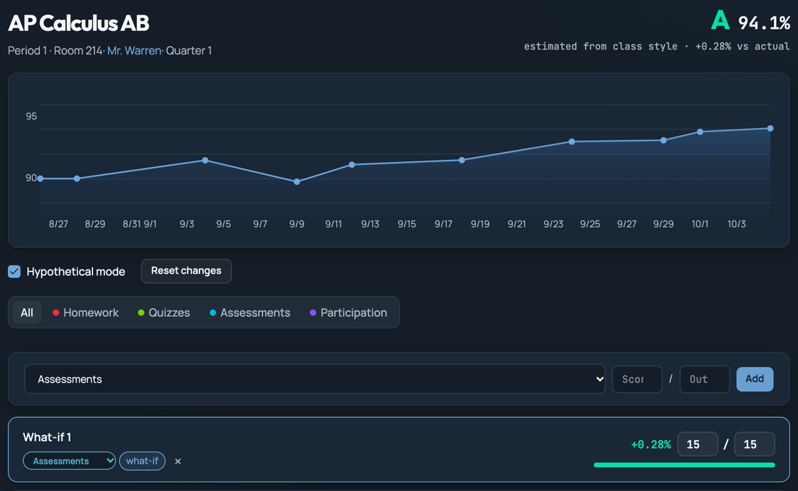Filter by Homework category

(85, 313)
